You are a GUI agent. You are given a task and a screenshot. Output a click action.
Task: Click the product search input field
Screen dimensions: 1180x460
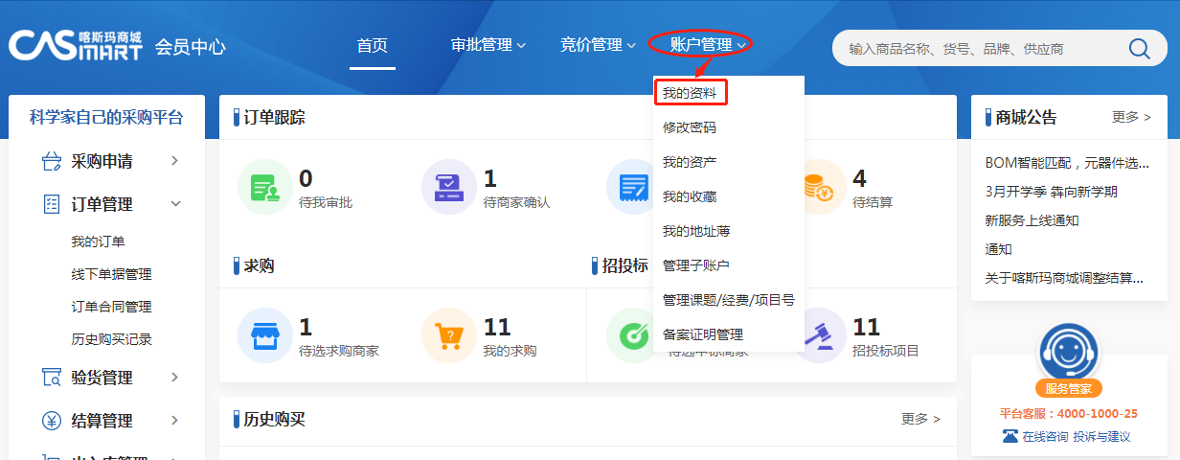pyautogui.click(x=977, y=49)
